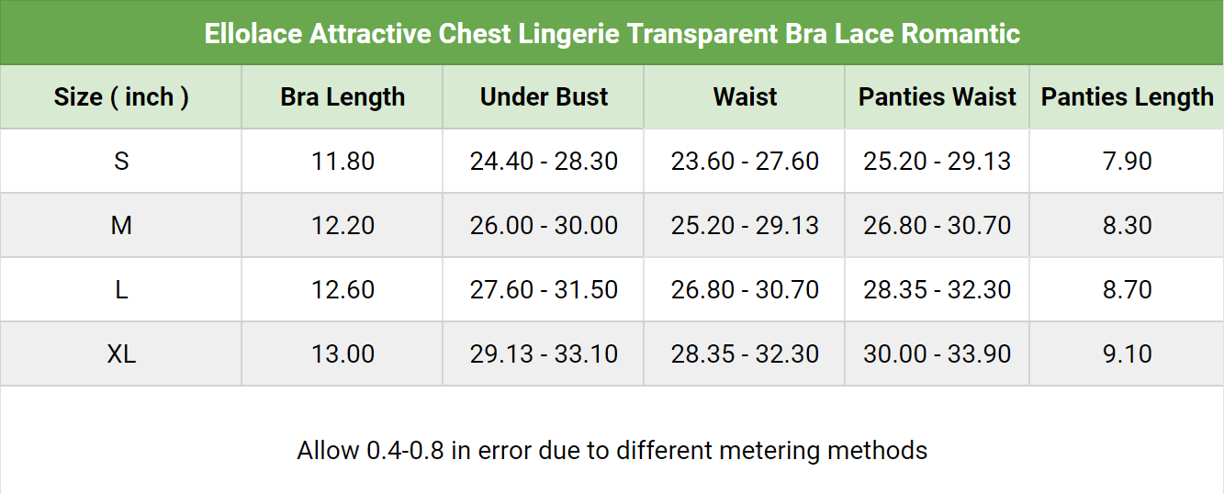Viewport: 1224px width, 494px height.
Task: Select the 11.80 bra length cell
Action: [342, 162]
